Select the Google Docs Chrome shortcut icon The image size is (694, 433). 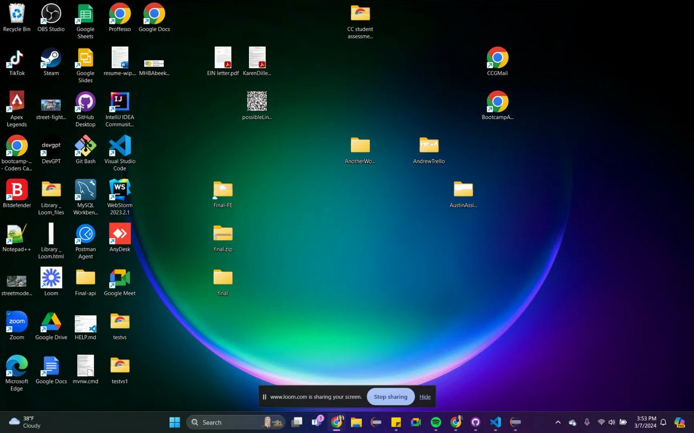pyautogui.click(x=154, y=18)
